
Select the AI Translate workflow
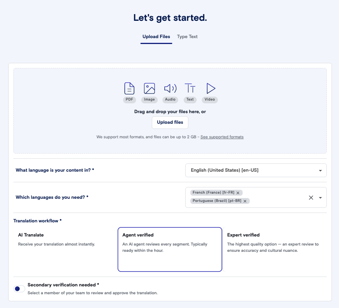(x=65, y=249)
